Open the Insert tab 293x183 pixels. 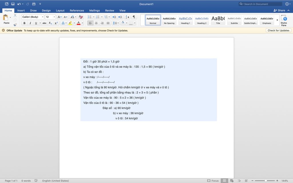[21, 11]
